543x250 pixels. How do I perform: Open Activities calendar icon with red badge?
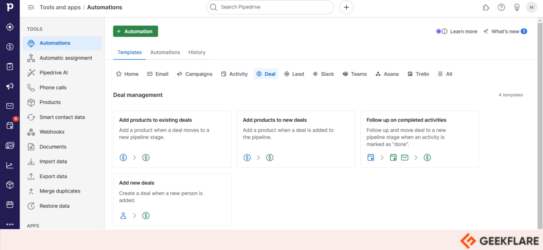tap(10, 126)
